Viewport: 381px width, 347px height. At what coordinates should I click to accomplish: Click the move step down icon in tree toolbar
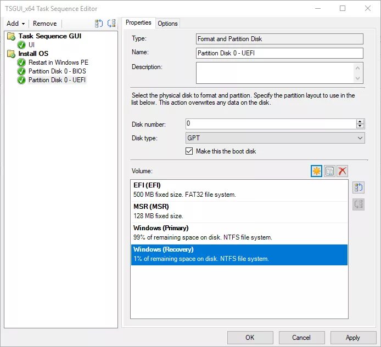[x=111, y=24]
